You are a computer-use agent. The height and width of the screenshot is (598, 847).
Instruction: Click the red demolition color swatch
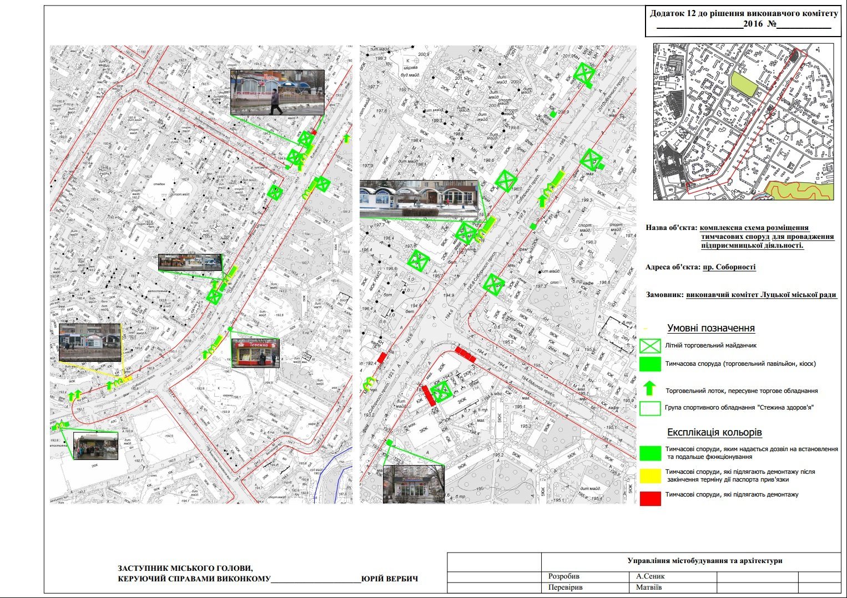650,498
